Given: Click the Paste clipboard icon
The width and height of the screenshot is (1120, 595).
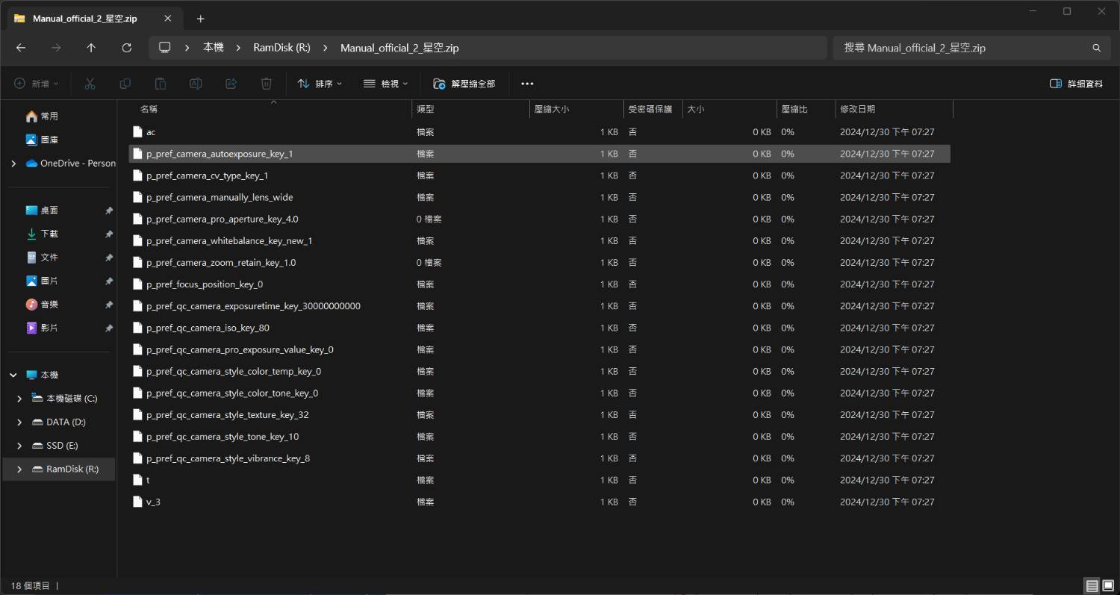Looking at the screenshot, I should pyautogui.click(x=161, y=84).
